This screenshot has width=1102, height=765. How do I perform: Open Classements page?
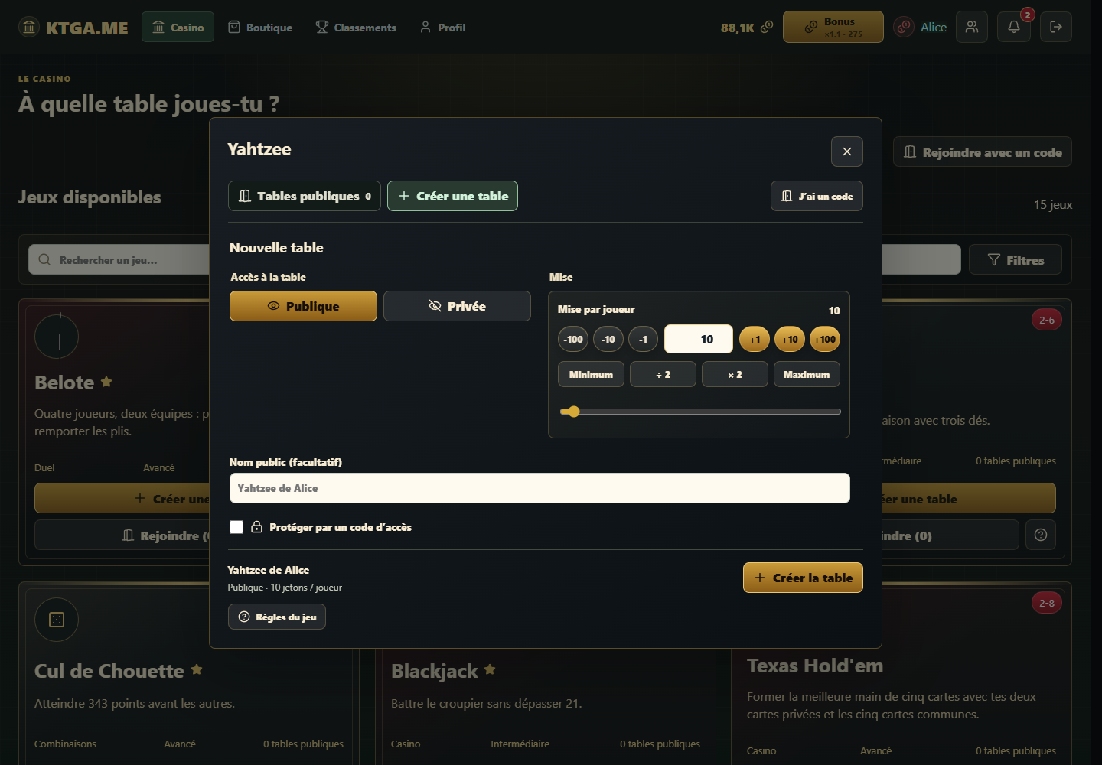point(356,27)
